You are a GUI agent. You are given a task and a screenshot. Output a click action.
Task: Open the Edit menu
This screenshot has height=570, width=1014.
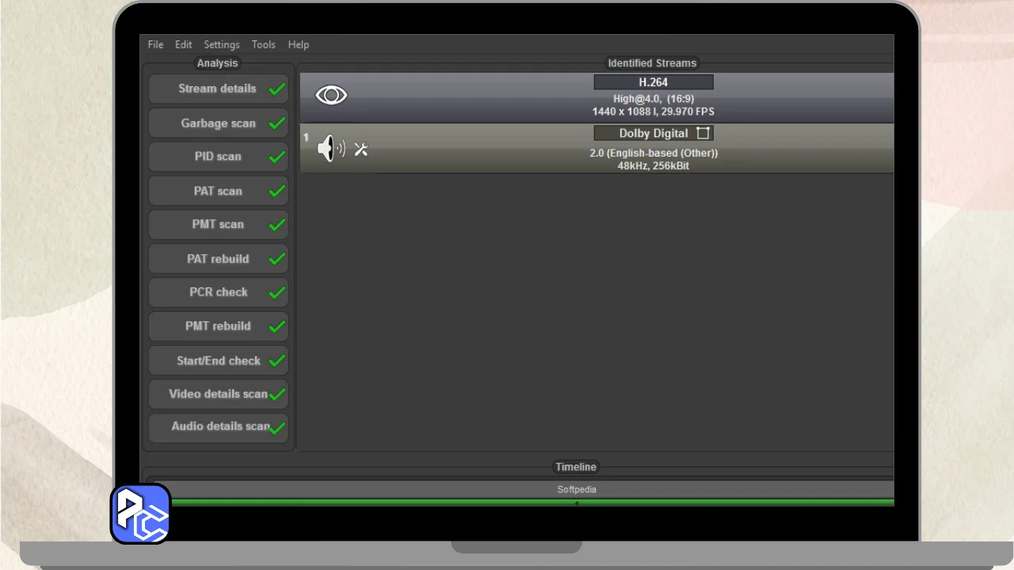coord(184,45)
